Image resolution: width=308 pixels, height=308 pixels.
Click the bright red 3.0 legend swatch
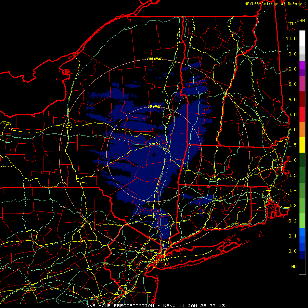pos(302,114)
